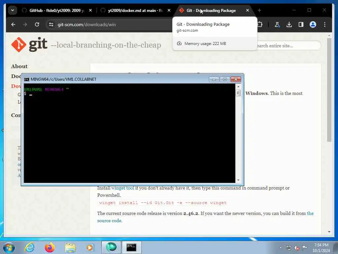Click the git logo in the page header
The height and width of the screenshot is (254, 338).
point(29,45)
